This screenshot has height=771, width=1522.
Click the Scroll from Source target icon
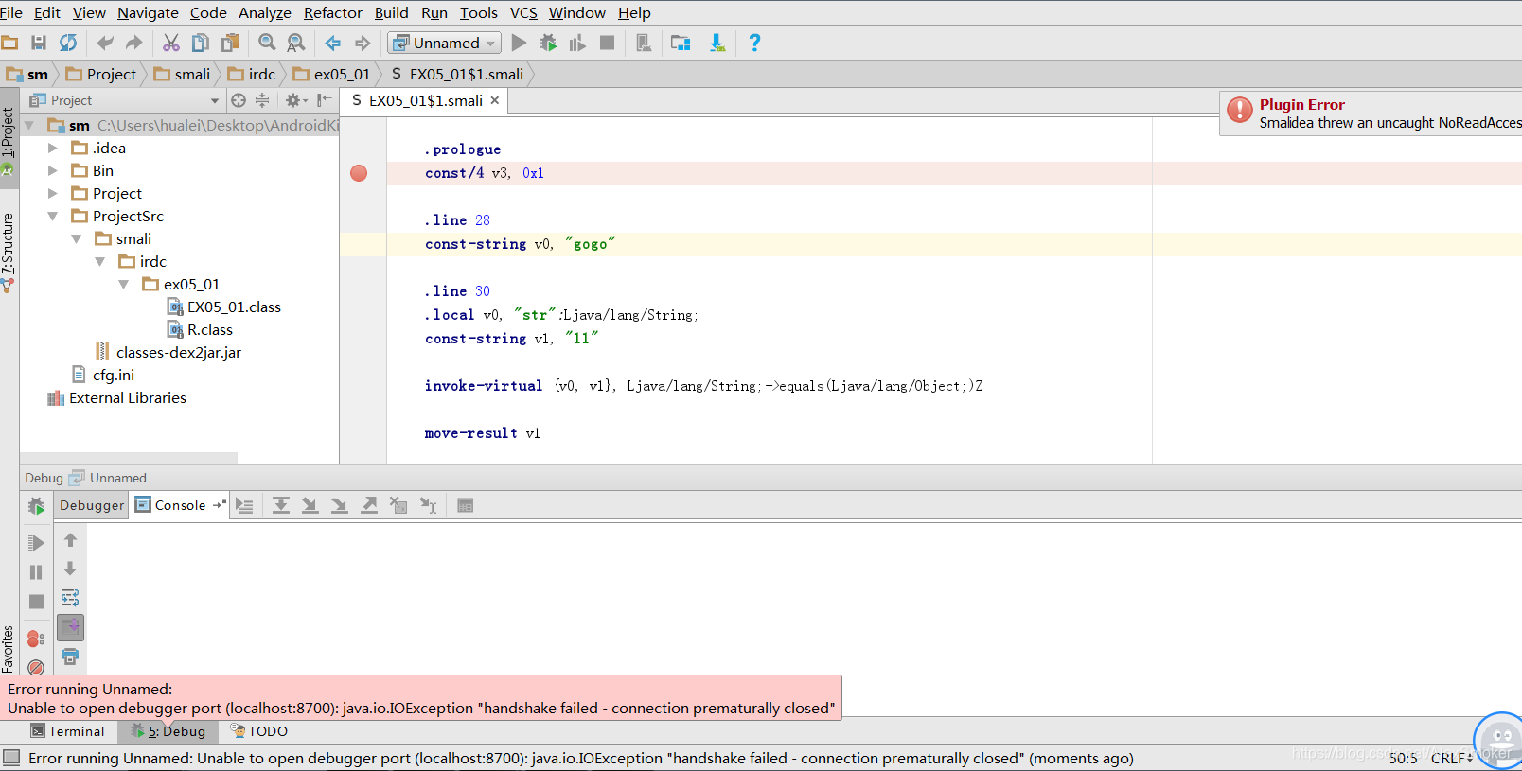coord(239,100)
